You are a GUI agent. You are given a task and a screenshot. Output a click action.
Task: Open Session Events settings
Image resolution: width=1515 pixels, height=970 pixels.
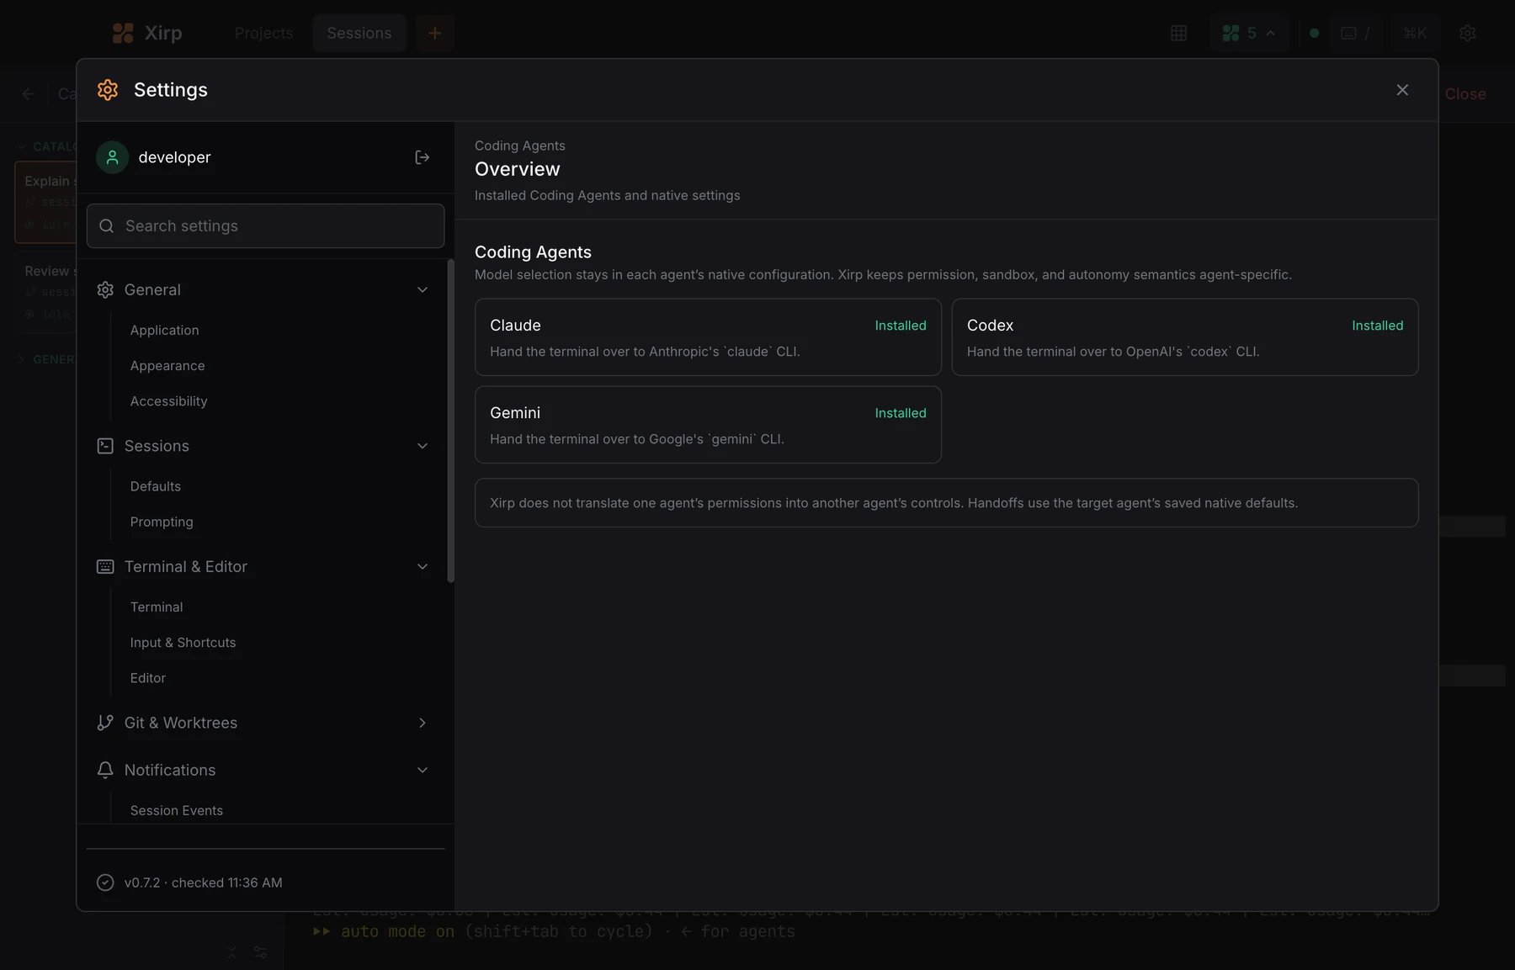[177, 811]
